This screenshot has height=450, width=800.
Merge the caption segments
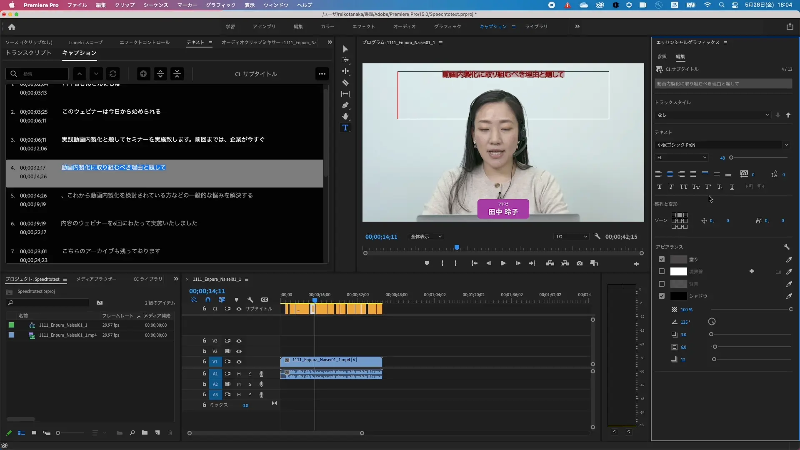pyautogui.click(x=177, y=74)
